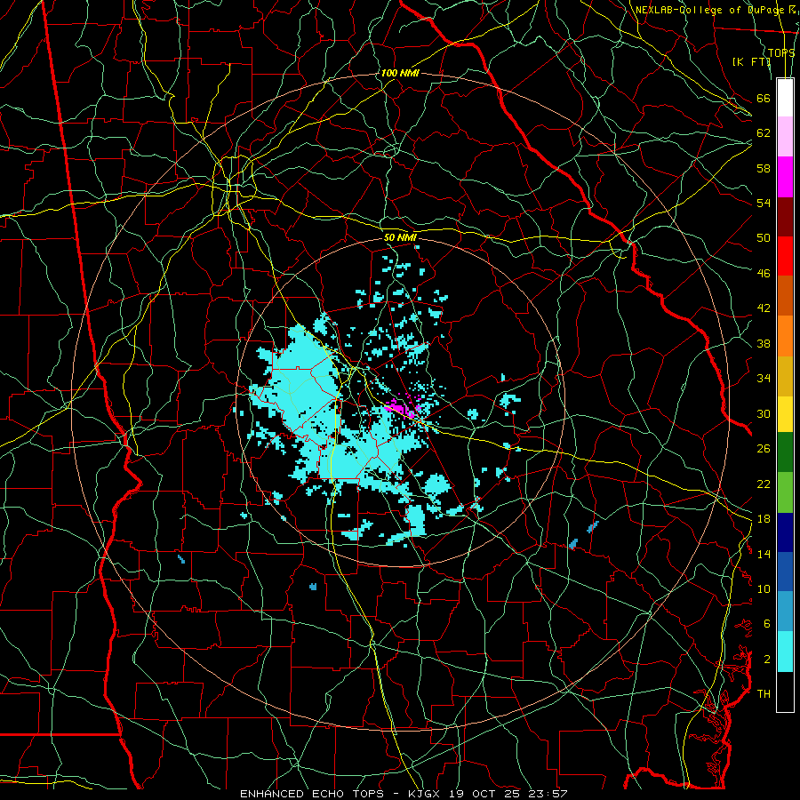Select the light green legend swatch
800x800 pixels.
[785, 492]
